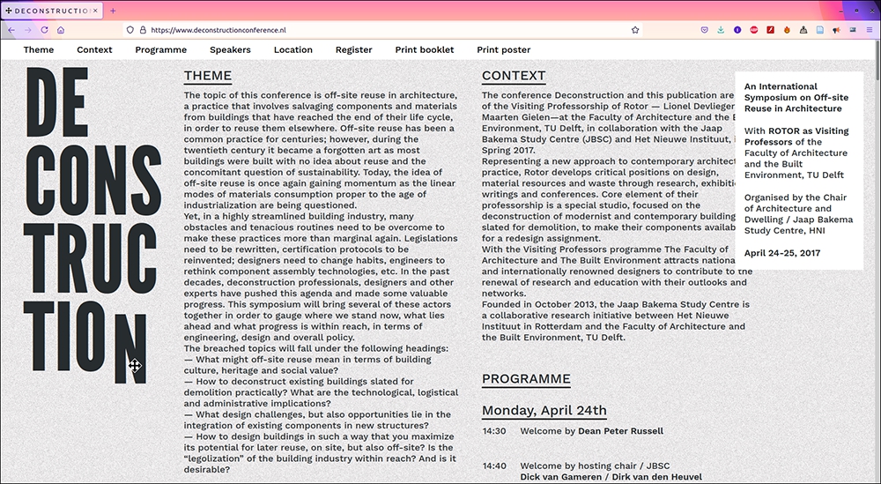Close the Deconstruction tab

pyautogui.click(x=95, y=11)
